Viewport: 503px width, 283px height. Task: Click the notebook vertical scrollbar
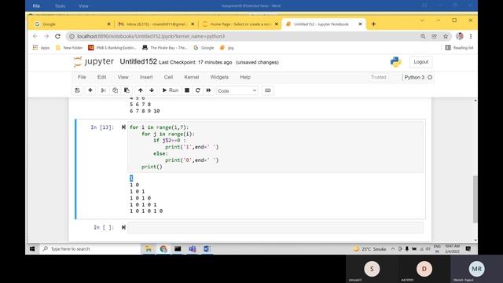475,199
